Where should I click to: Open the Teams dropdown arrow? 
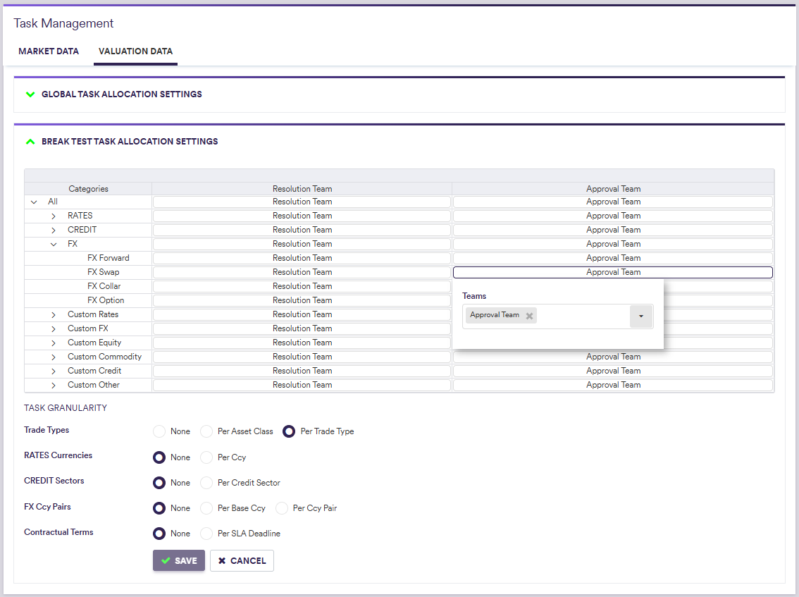(640, 316)
